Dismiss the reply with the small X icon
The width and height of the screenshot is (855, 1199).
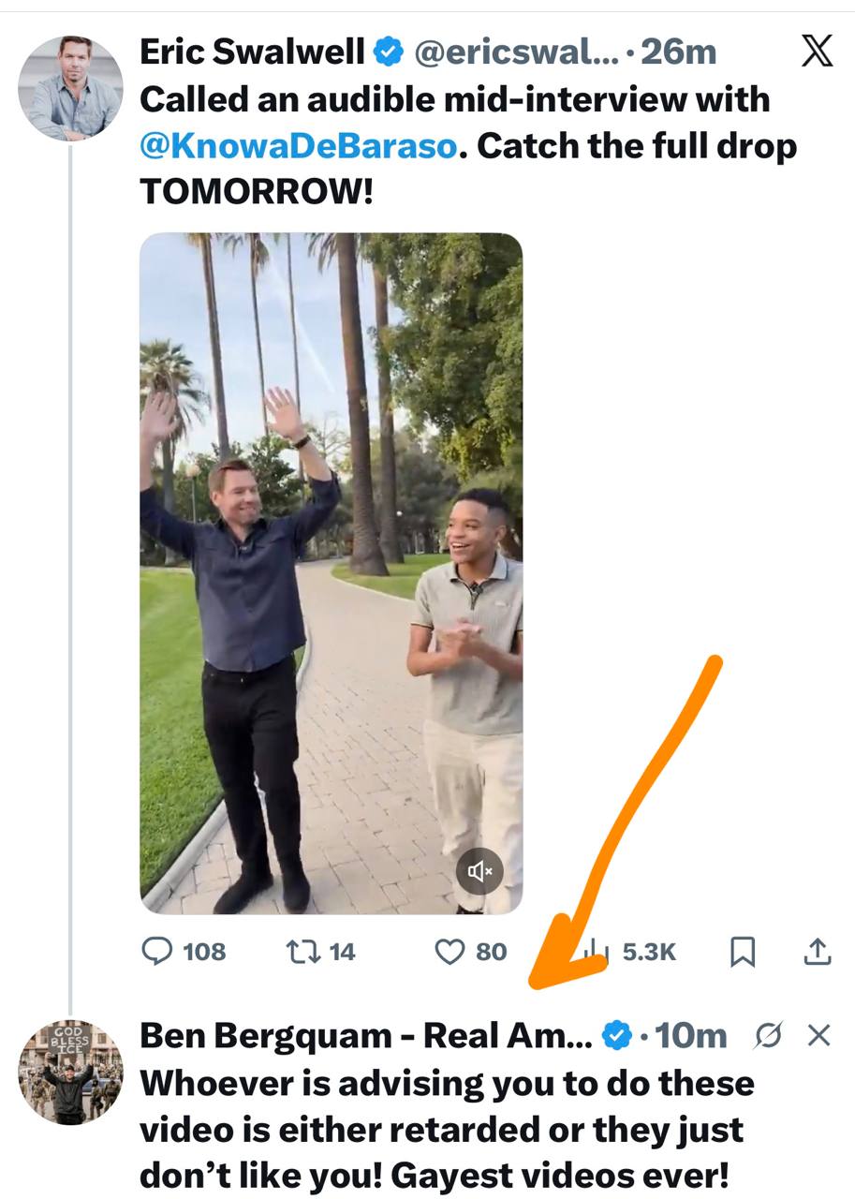pyautogui.click(x=818, y=1035)
